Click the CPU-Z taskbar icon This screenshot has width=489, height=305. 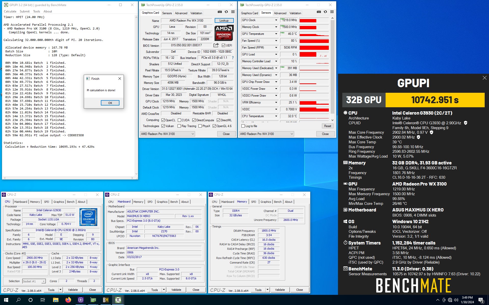pos(80,300)
